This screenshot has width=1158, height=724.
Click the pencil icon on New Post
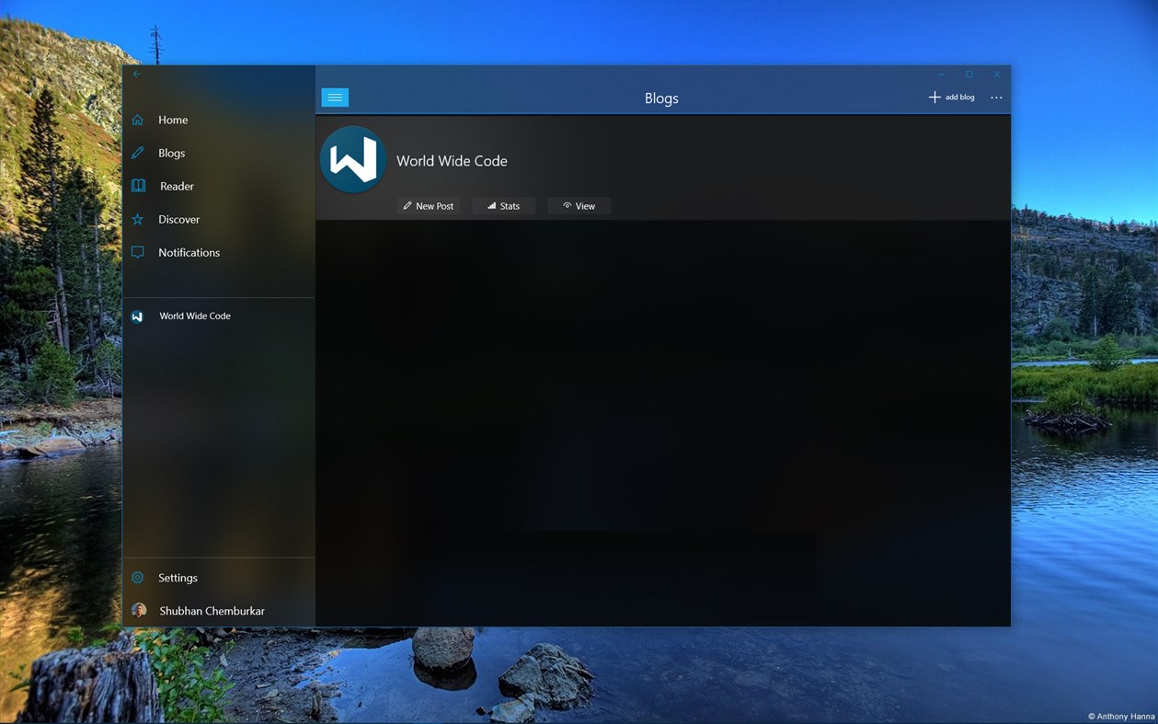click(408, 205)
